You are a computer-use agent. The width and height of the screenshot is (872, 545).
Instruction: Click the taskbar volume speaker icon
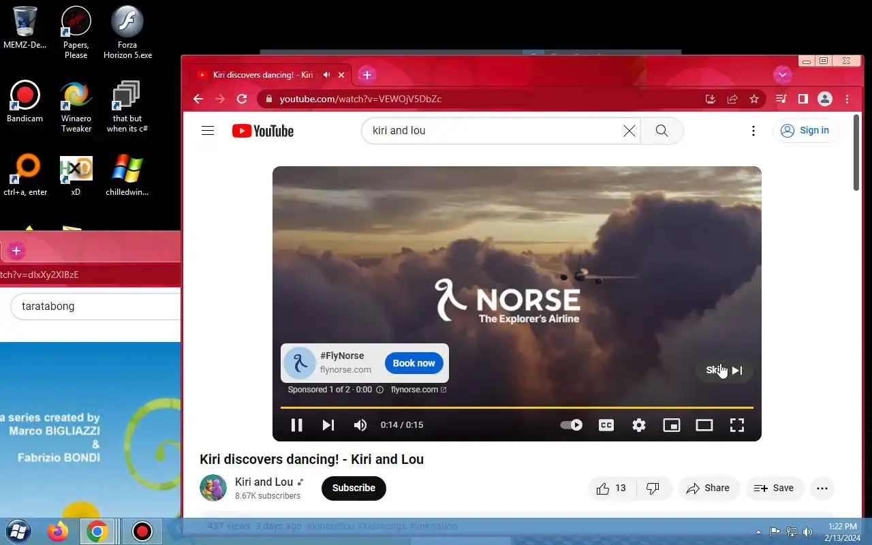coord(808,532)
